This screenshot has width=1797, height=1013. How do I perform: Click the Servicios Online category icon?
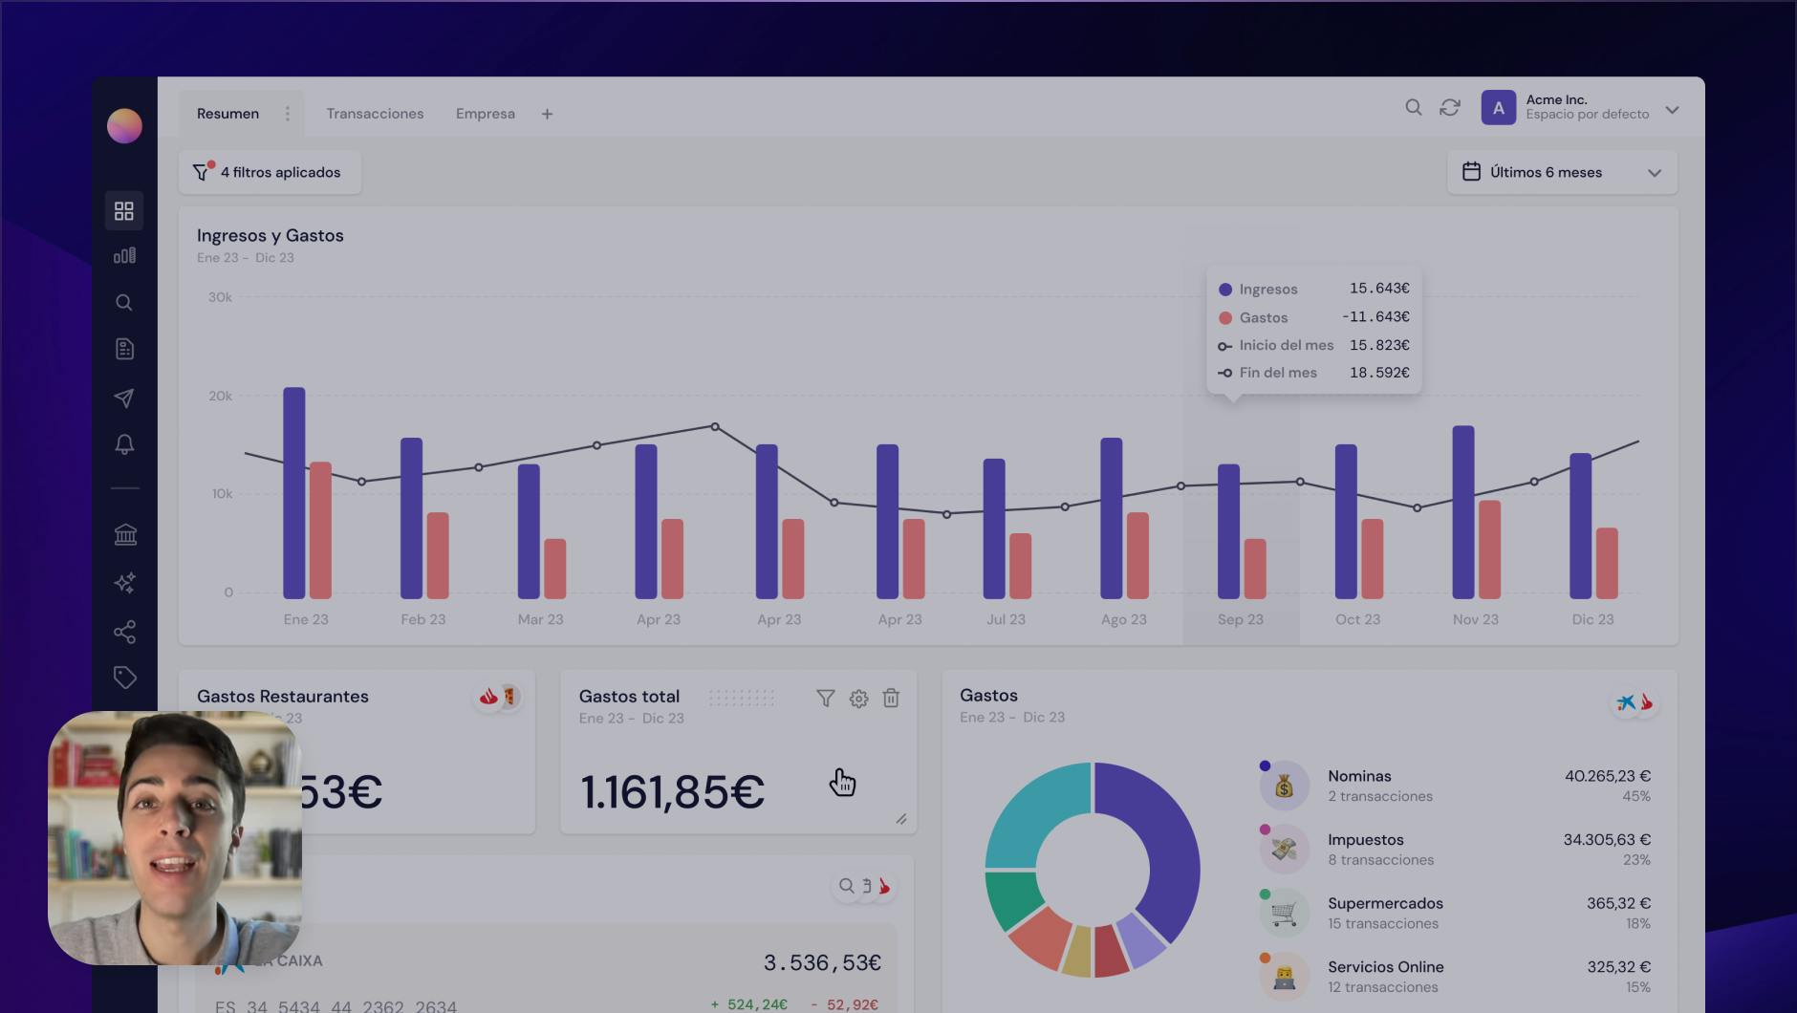pos(1284,976)
